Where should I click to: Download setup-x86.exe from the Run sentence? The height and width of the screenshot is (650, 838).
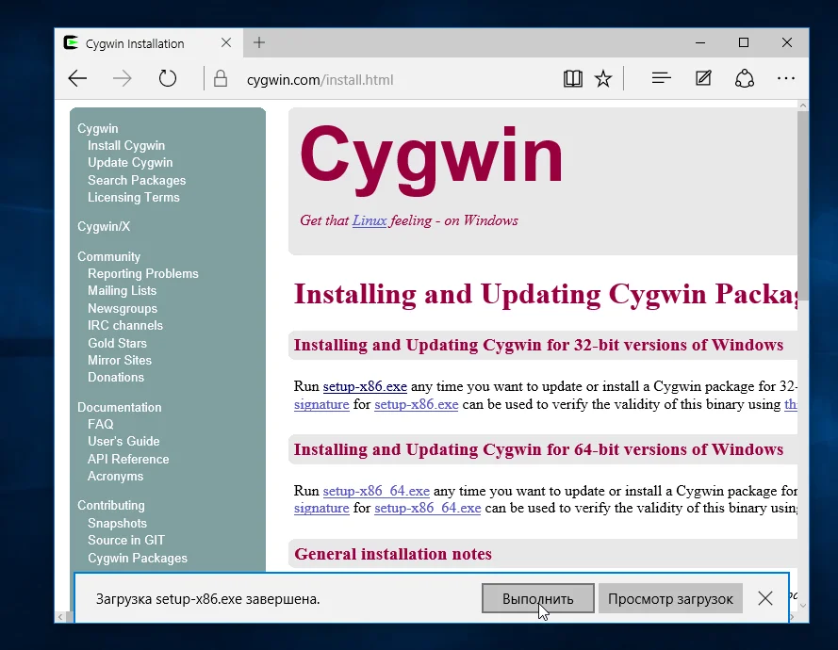(365, 386)
